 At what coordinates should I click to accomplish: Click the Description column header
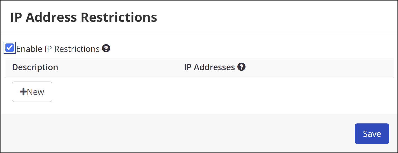pyautogui.click(x=35, y=67)
